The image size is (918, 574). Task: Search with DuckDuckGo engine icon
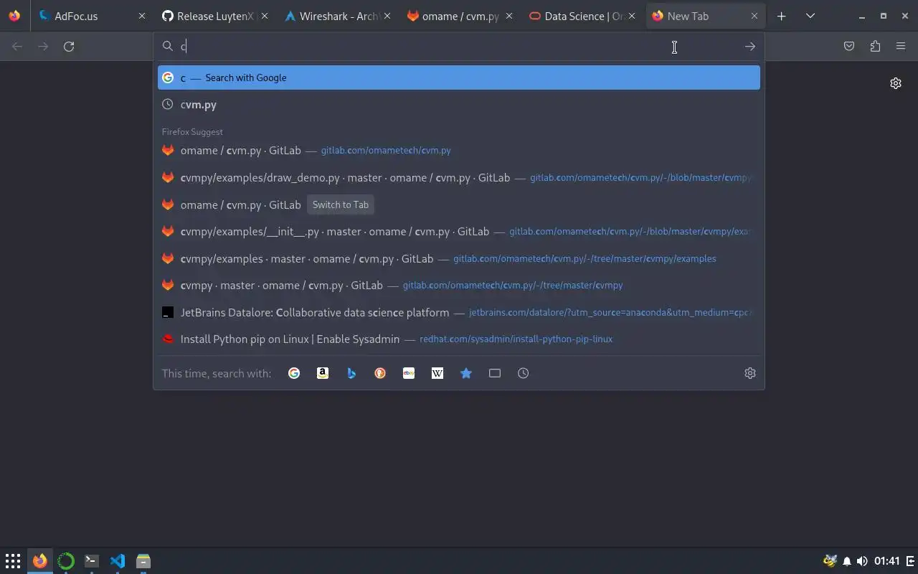pyautogui.click(x=380, y=373)
